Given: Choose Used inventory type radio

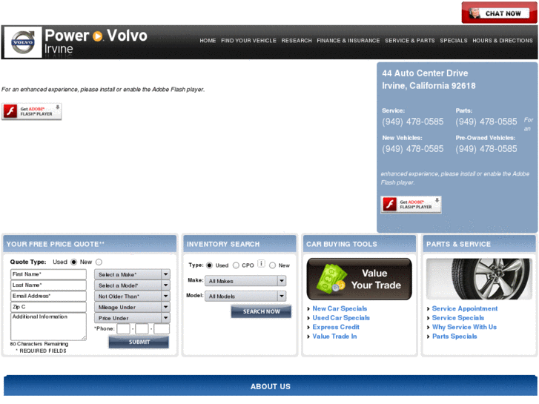Looking at the screenshot, I should point(209,265).
